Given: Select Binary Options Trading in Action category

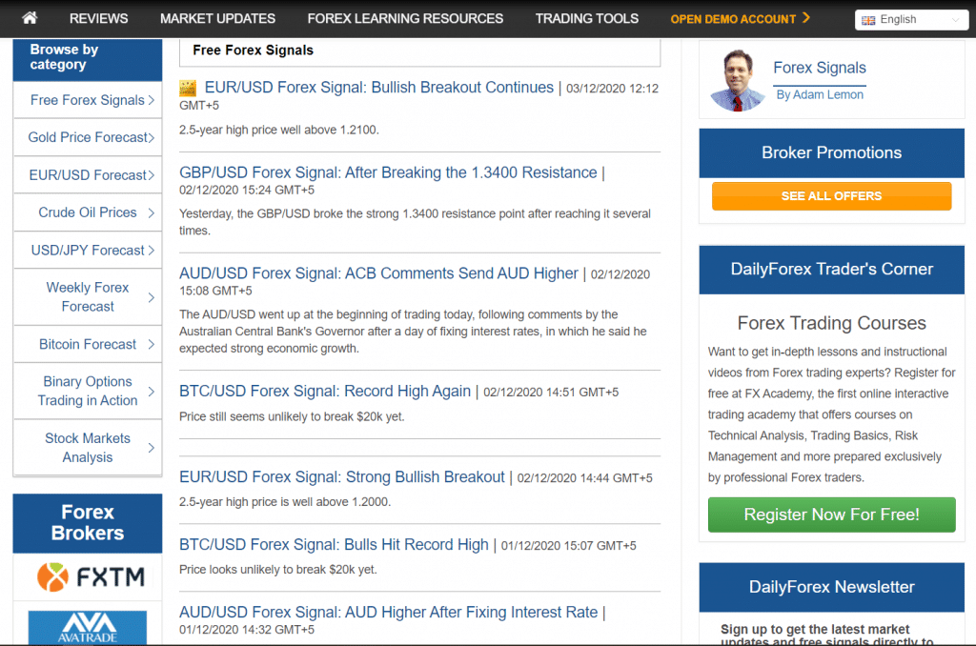Looking at the screenshot, I should [x=87, y=391].
